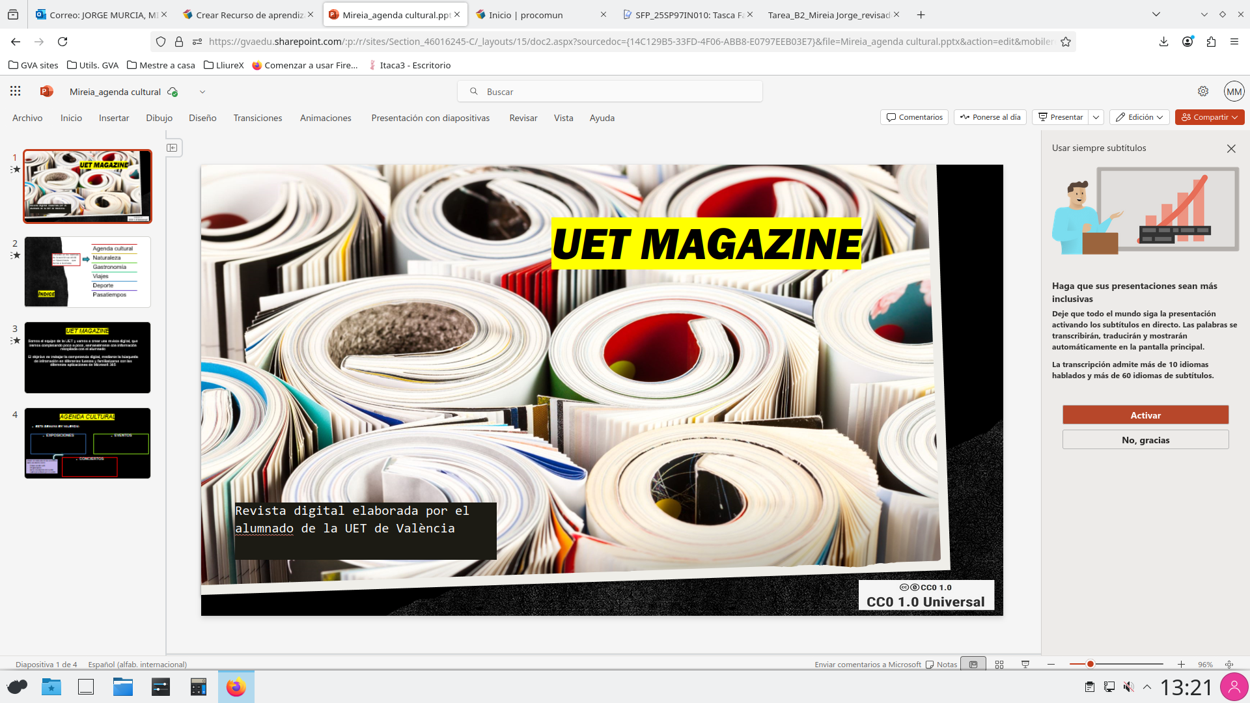This screenshot has height=703, width=1250.
Task: Toggle normal view button in status bar
Action: (x=973, y=664)
